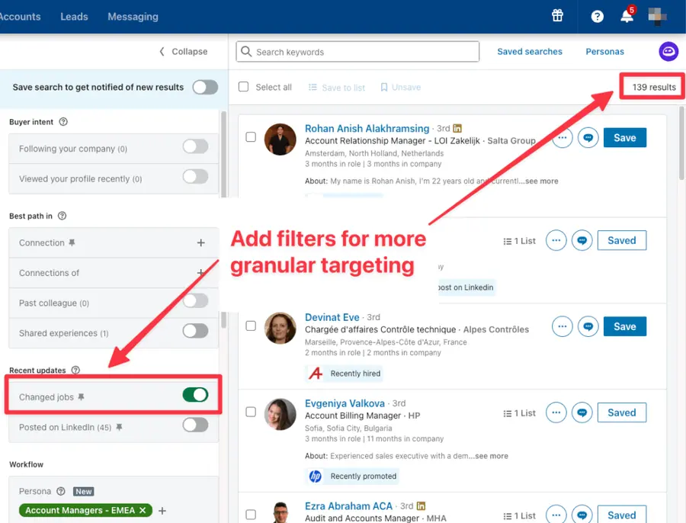Open the notifications bell with badge
The width and height of the screenshot is (686, 523).
point(627,16)
